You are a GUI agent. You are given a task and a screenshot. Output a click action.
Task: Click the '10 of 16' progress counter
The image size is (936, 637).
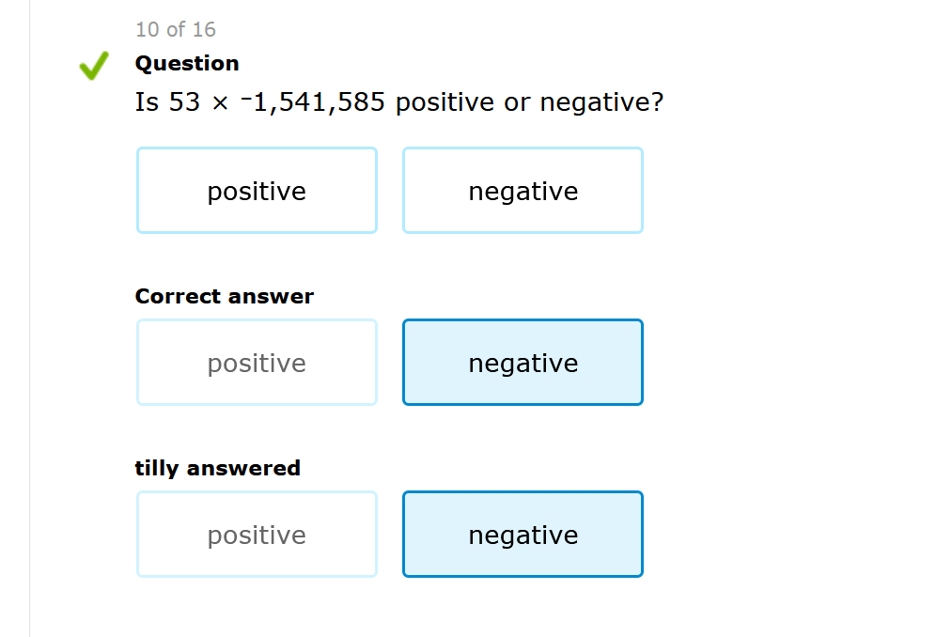coord(176,30)
